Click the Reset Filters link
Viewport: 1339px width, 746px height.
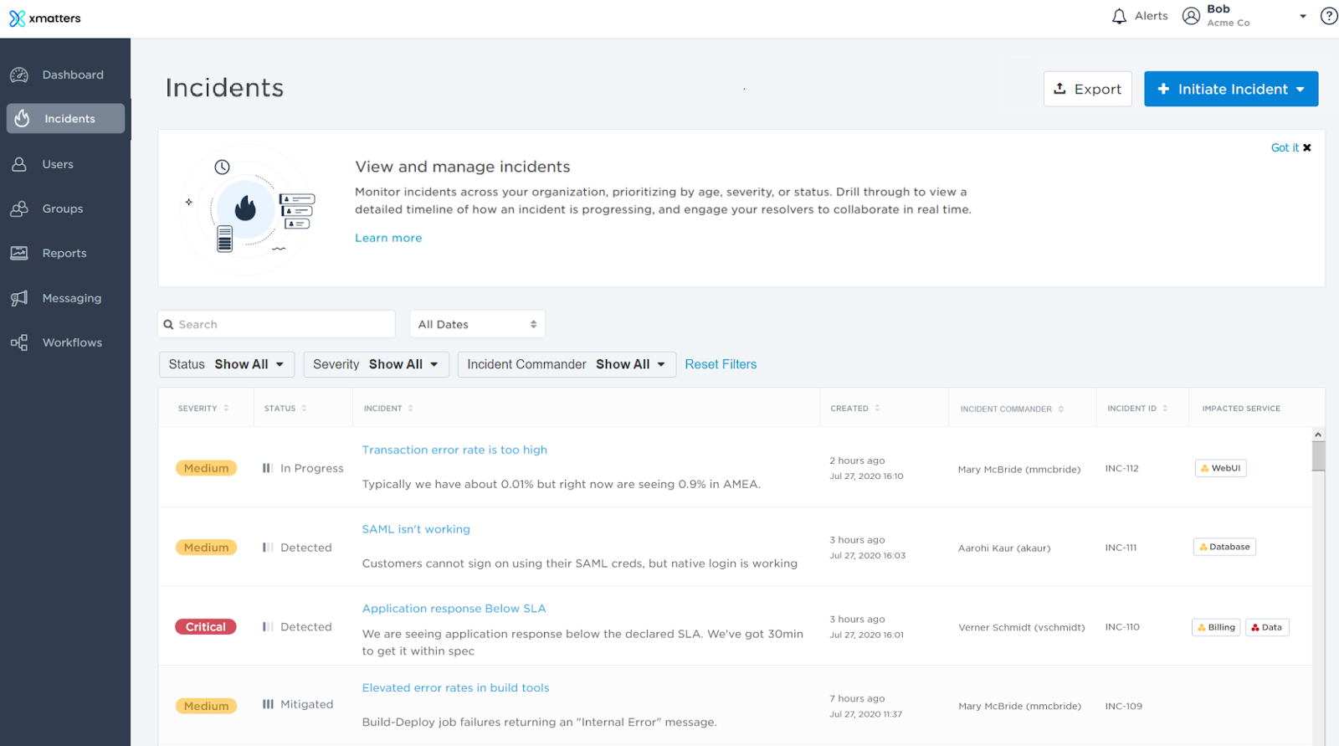[721, 364]
